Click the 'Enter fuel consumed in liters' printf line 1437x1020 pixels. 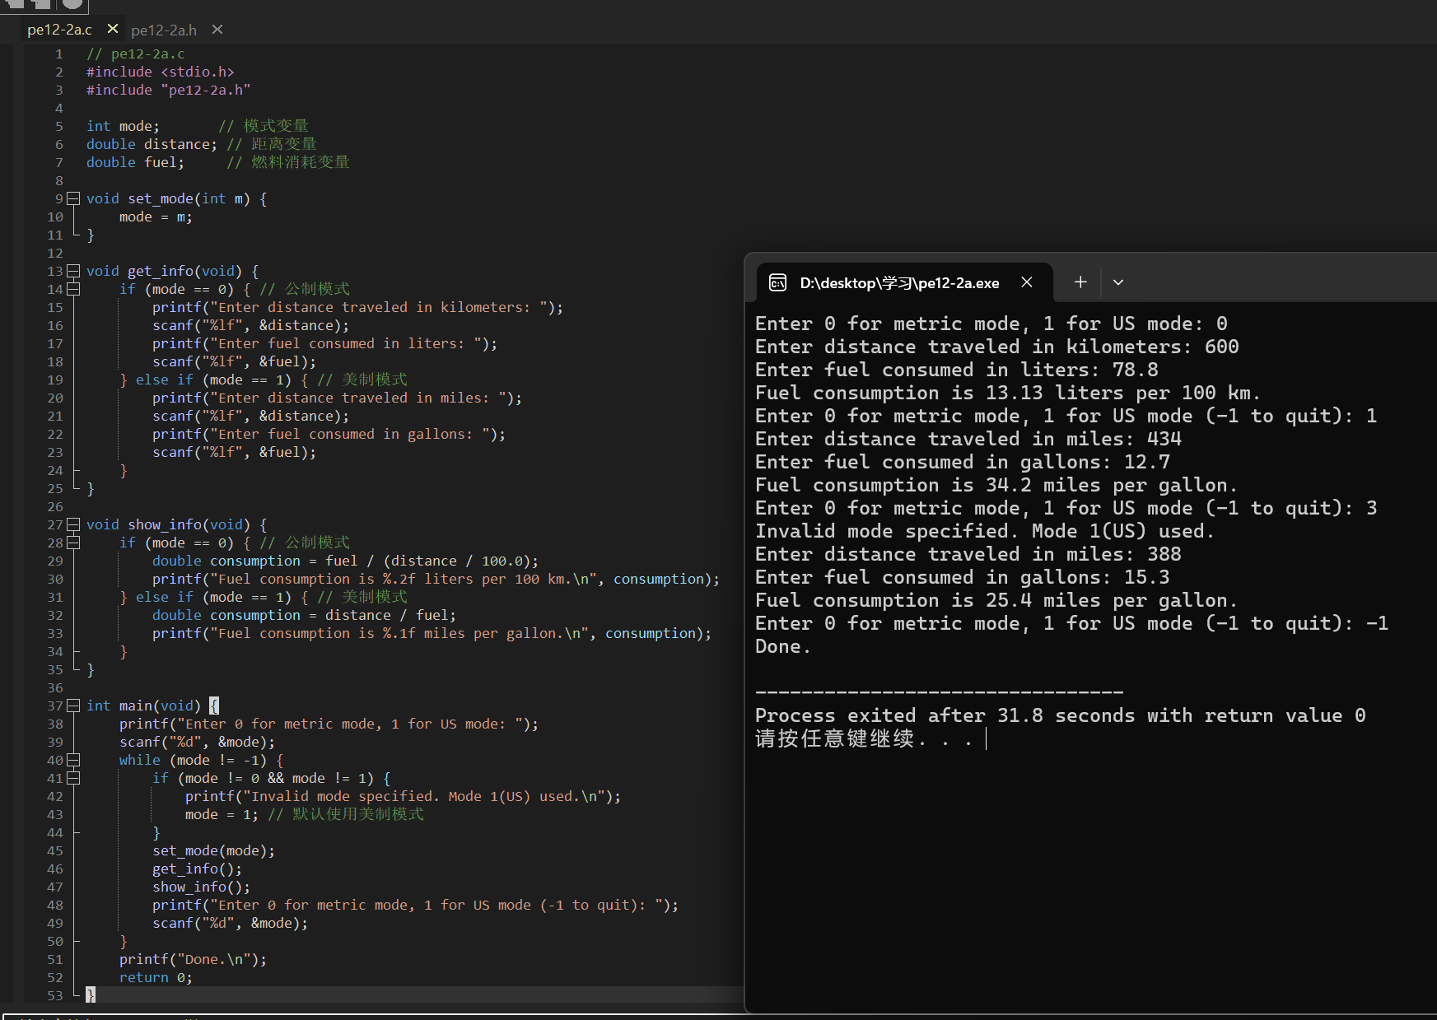325,343
